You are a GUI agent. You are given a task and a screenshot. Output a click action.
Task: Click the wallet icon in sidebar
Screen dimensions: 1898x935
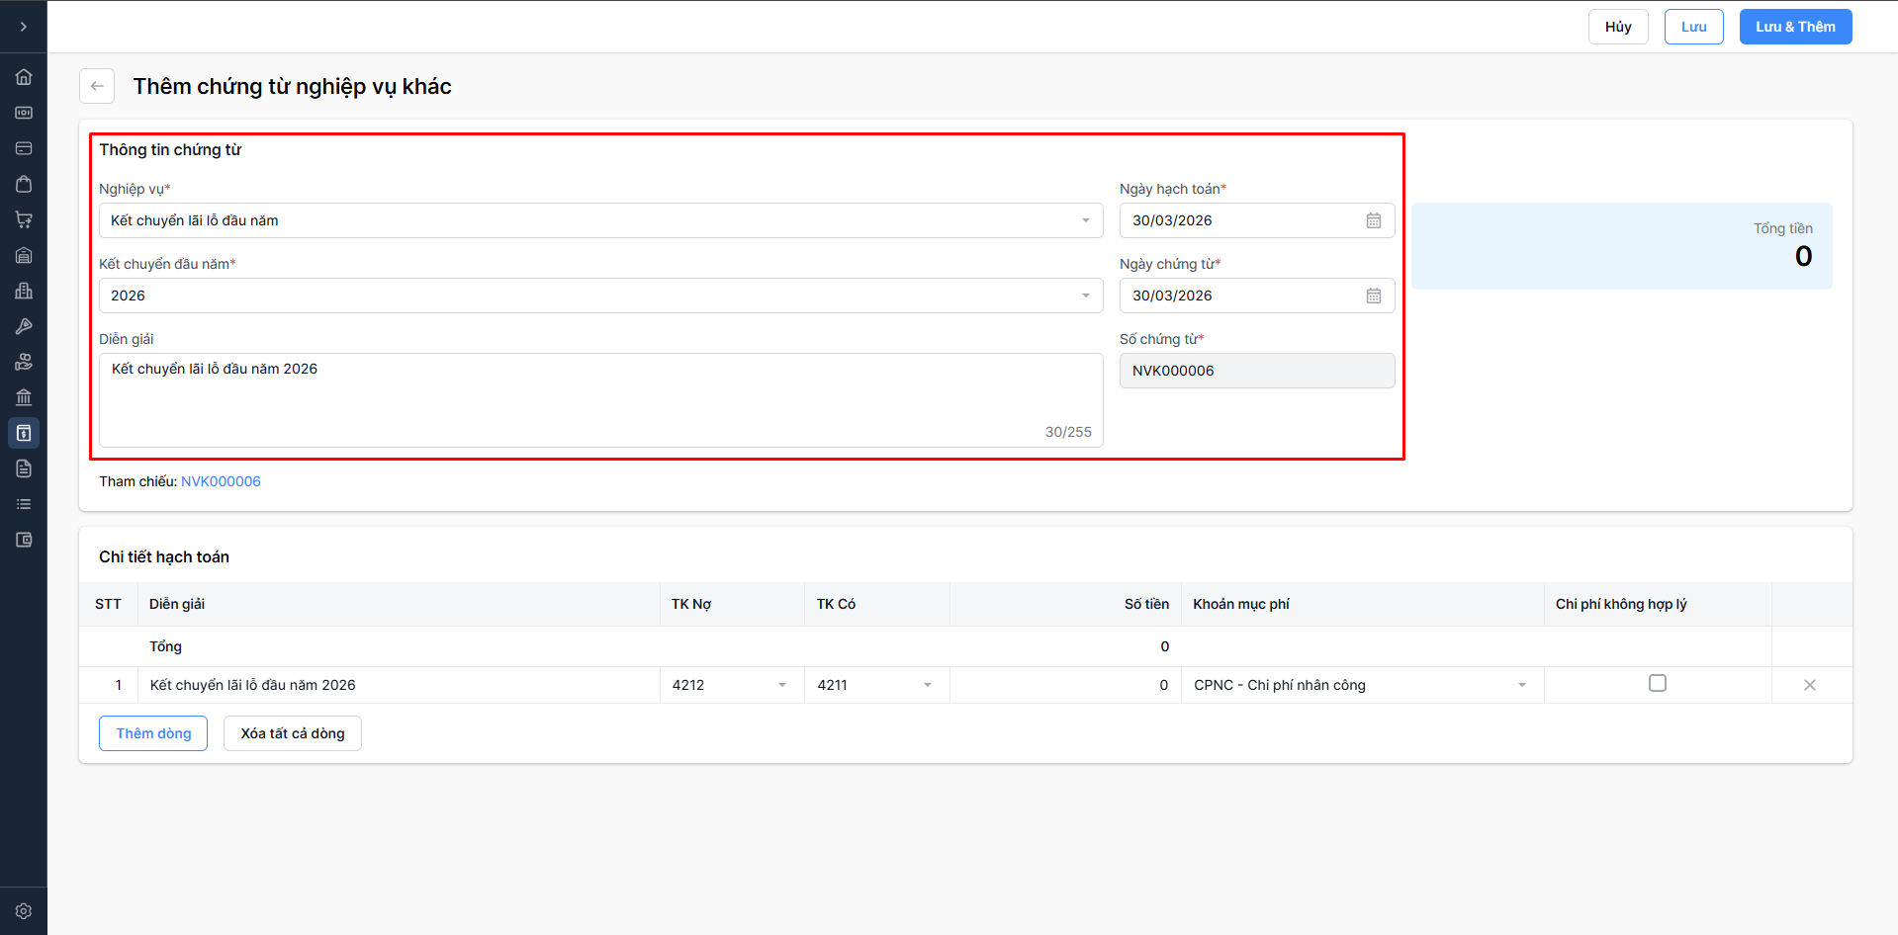point(24,540)
